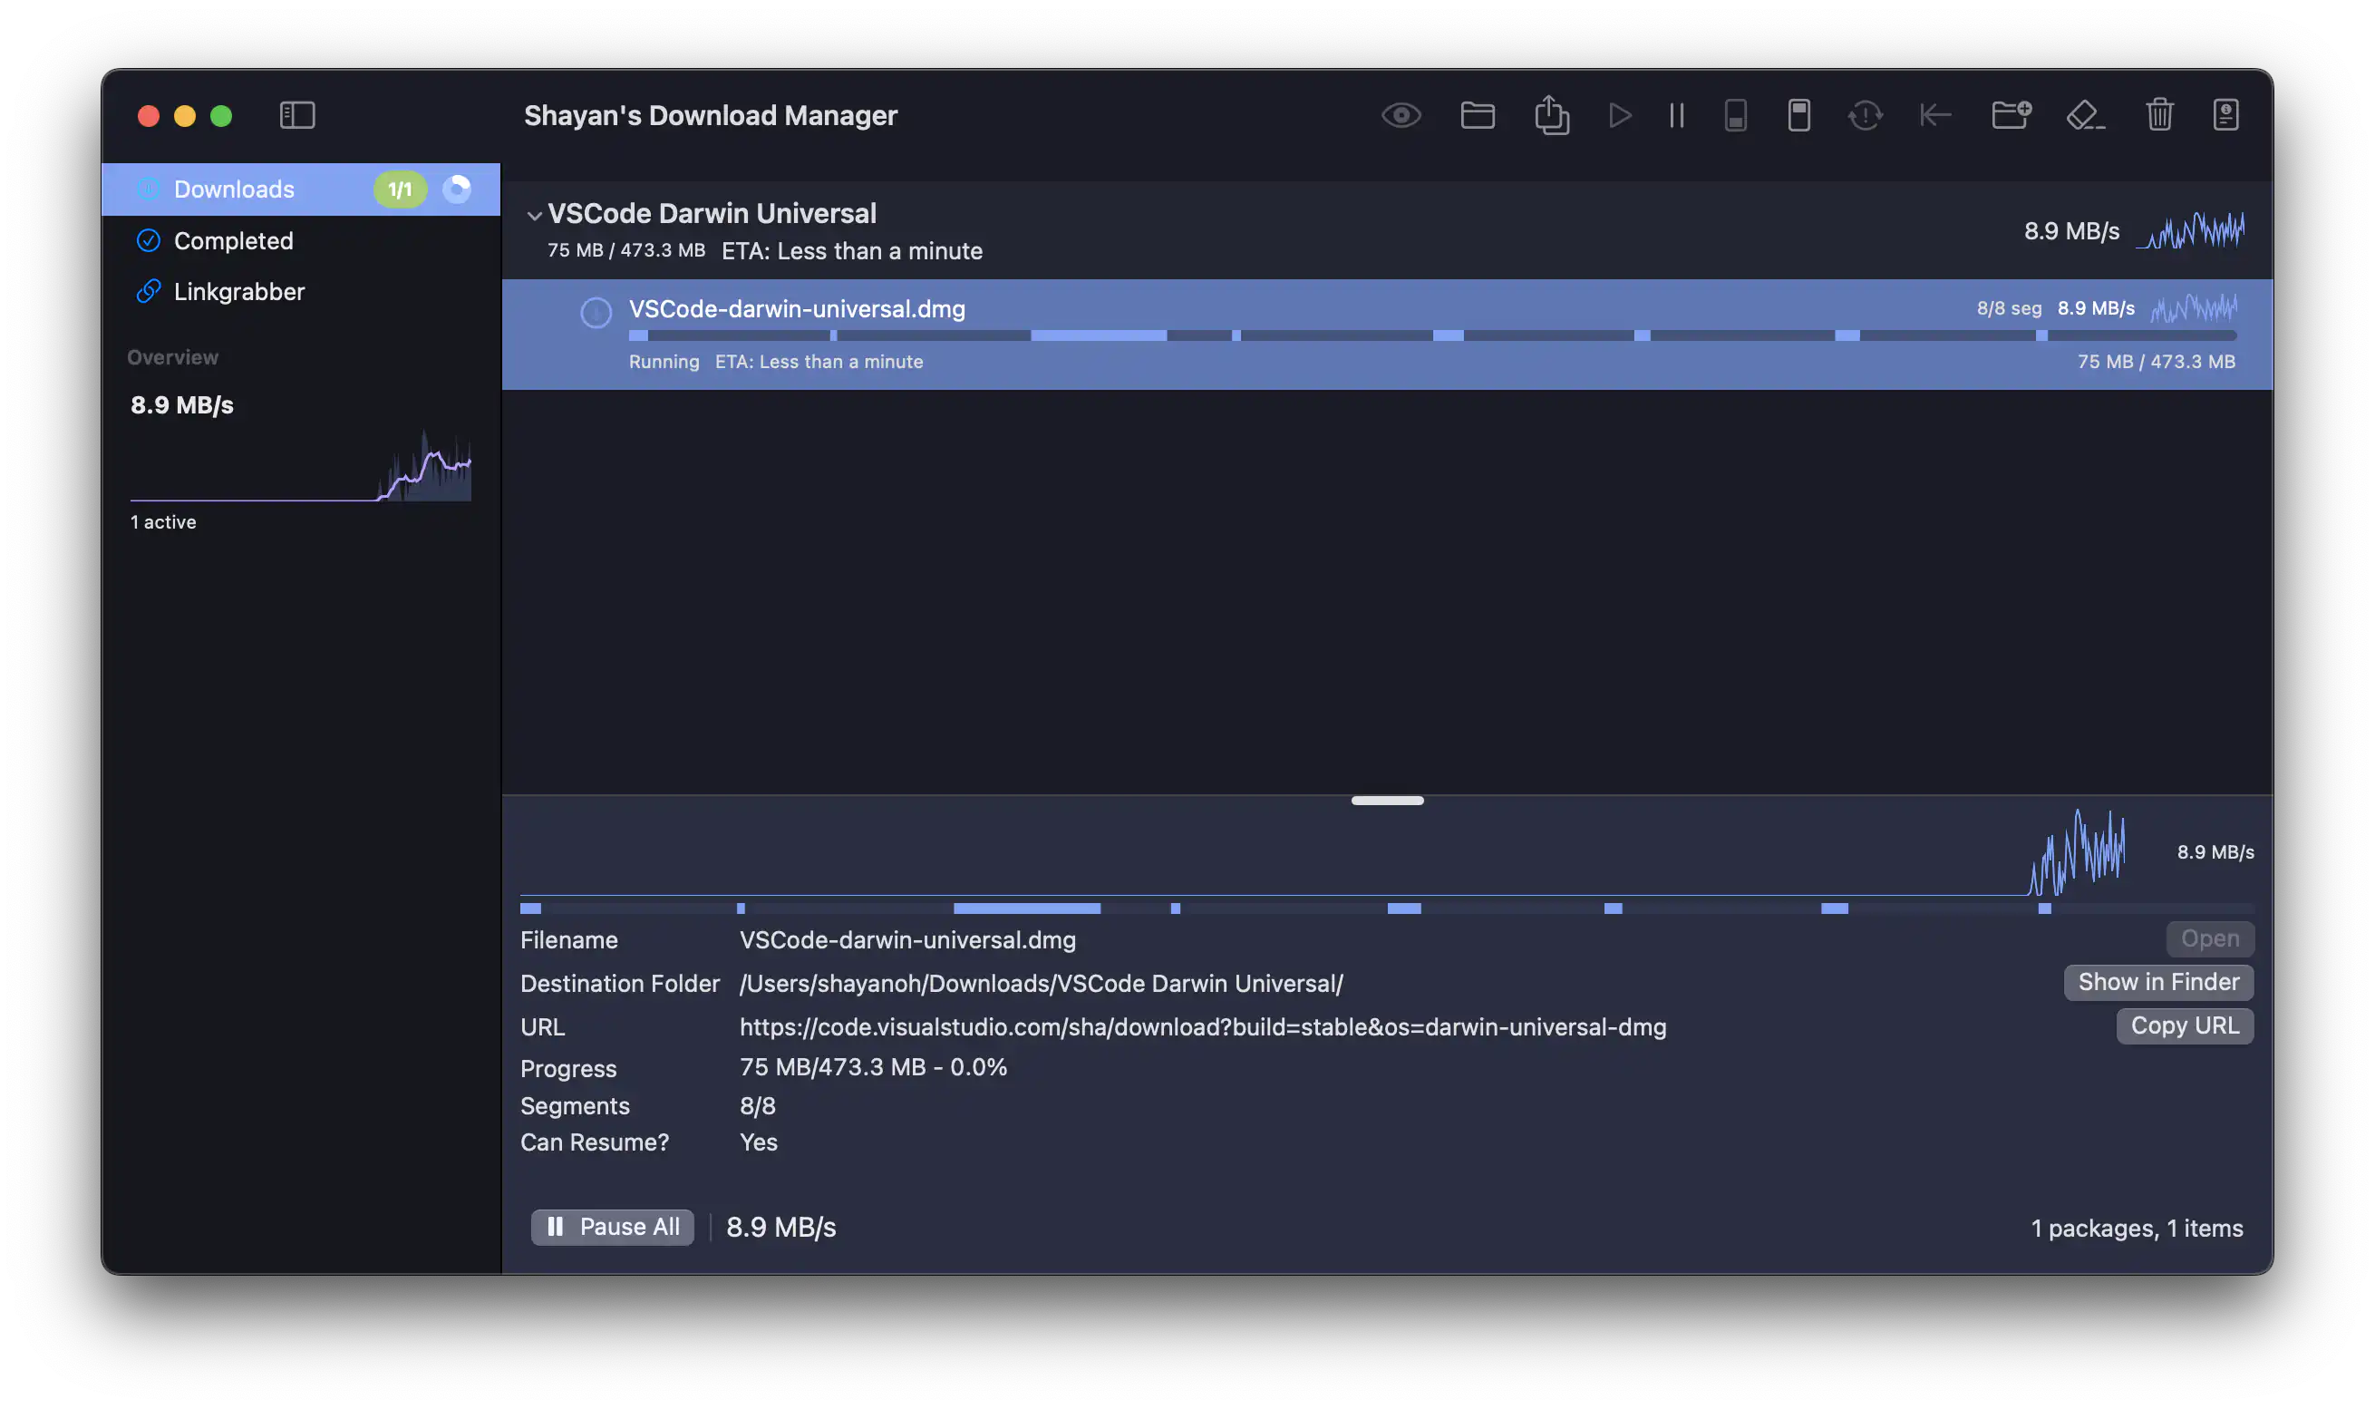Open the folder icon in toolbar

coord(1477,115)
